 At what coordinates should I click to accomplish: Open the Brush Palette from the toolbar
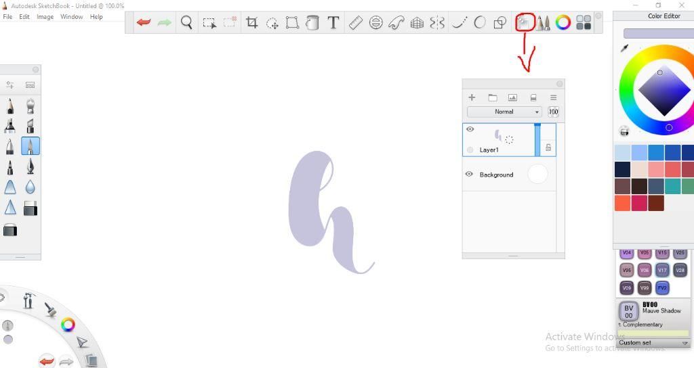(x=544, y=22)
